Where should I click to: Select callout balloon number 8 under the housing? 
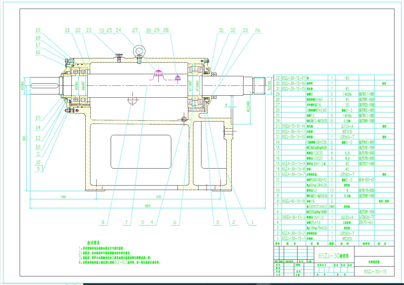pyautogui.click(x=103, y=222)
